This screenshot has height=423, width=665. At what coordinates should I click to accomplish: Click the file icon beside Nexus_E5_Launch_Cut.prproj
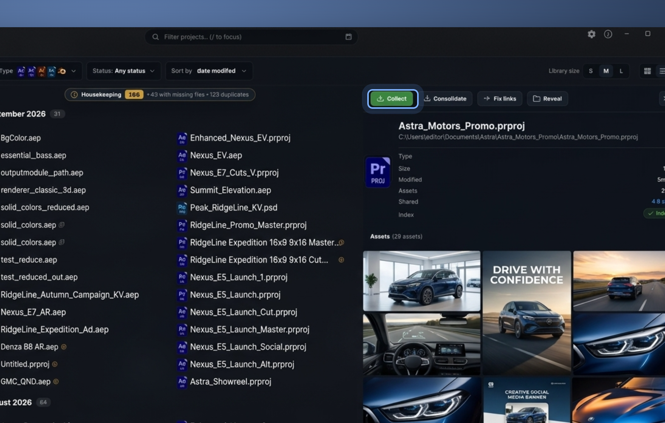pos(182,312)
